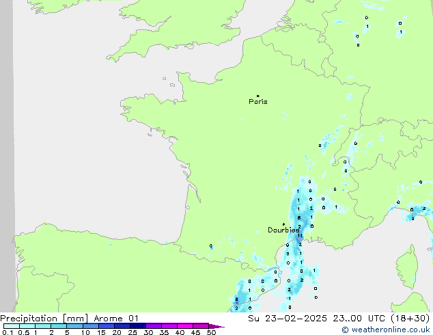This screenshot has width=433, height=335.
Task: Click the legend label '50'
Action: pyautogui.click(x=211, y=332)
